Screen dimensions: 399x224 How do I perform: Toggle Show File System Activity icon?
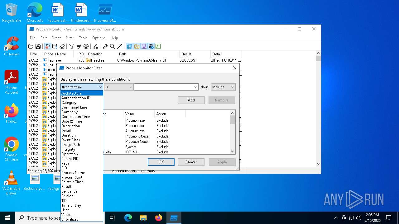[137, 46]
